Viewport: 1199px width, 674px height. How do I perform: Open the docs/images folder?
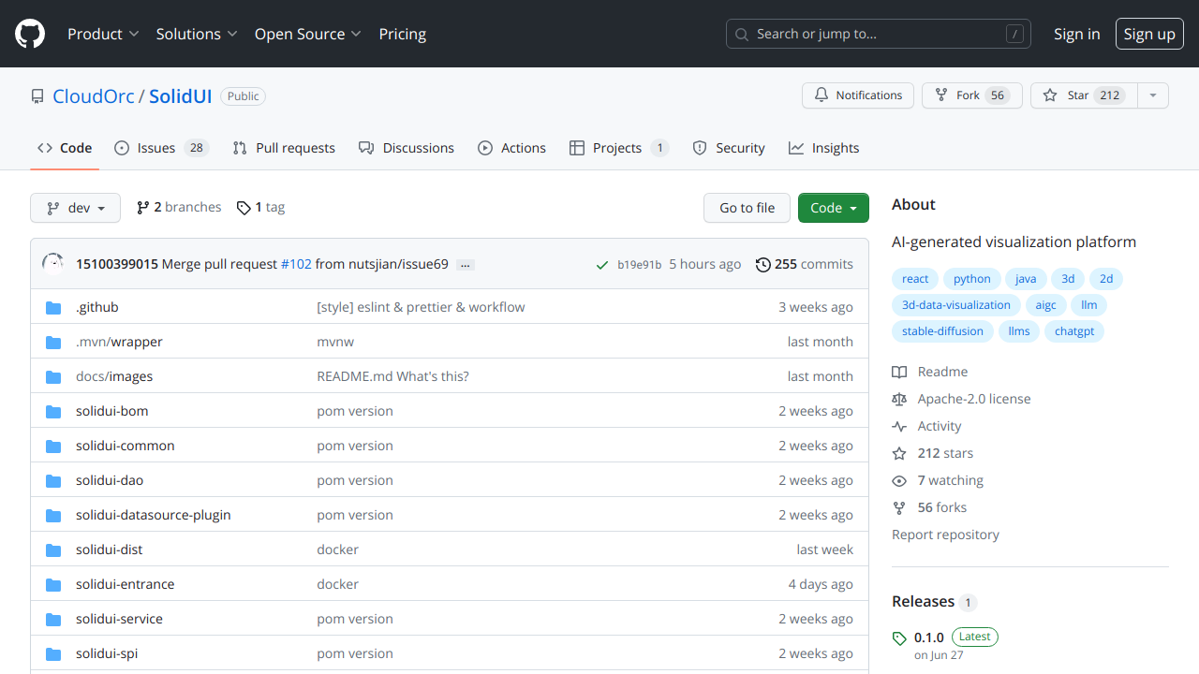pyautogui.click(x=114, y=376)
